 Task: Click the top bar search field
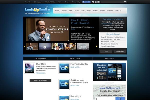[113, 2]
